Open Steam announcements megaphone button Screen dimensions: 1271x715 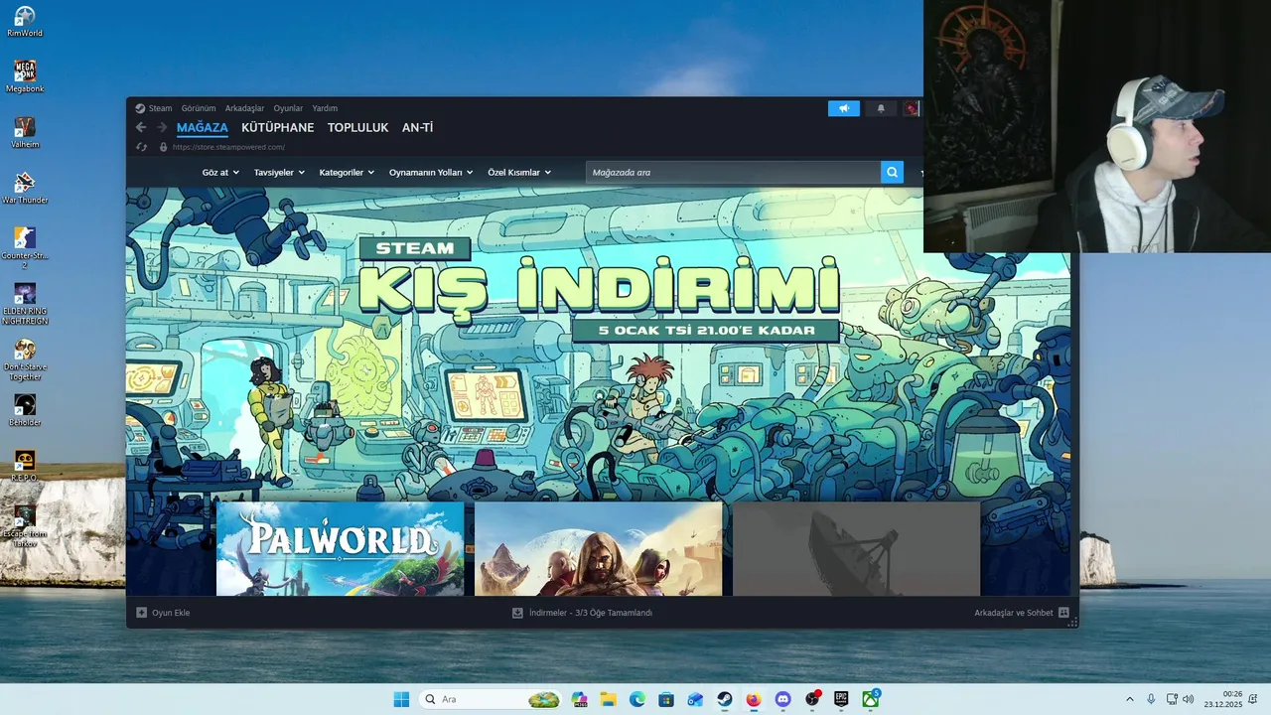pos(844,108)
